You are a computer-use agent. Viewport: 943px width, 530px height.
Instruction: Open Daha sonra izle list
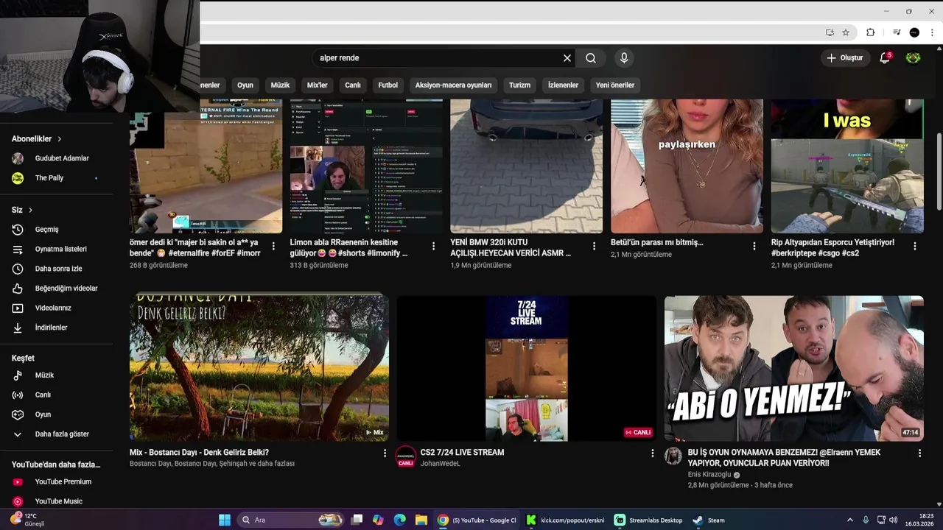(x=59, y=269)
